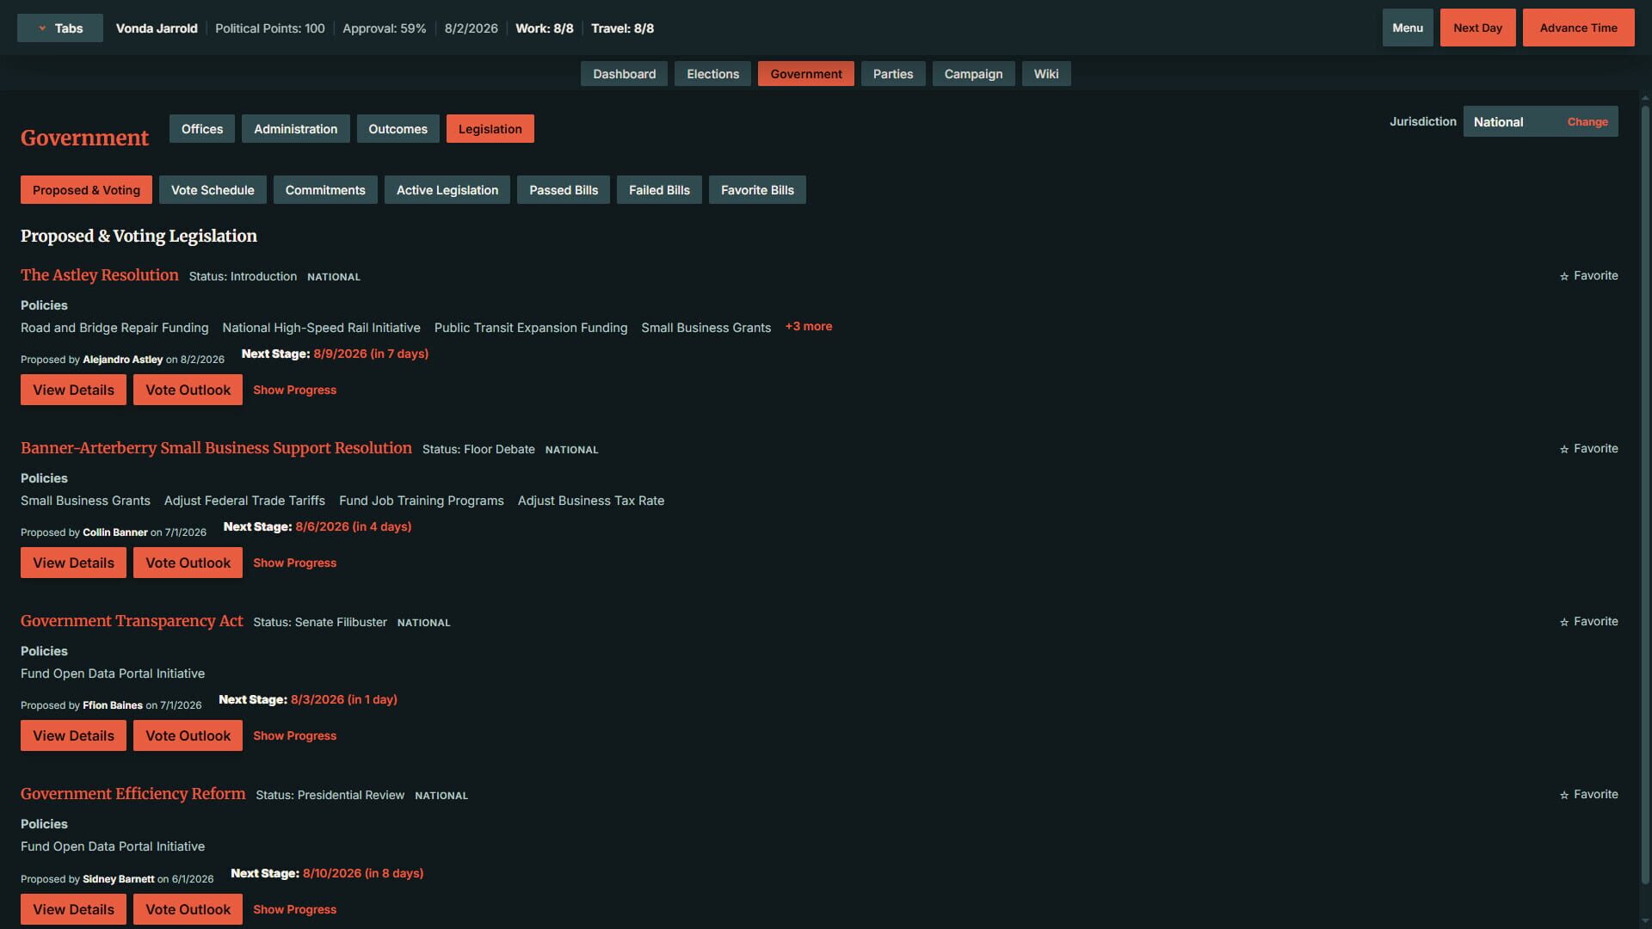Open the Offices section
The height and width of the screenshot is (929, 1652).
[x=202, y=129]
